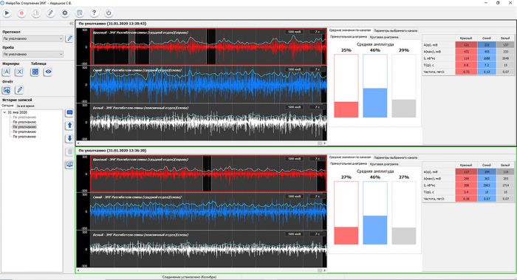Start recording playback with the Play toolbar button

click(7, 13)
